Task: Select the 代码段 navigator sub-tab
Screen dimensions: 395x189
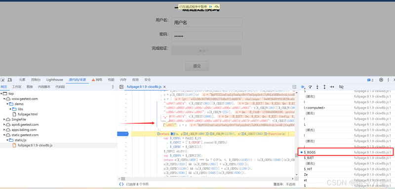Action: point(60,87)
